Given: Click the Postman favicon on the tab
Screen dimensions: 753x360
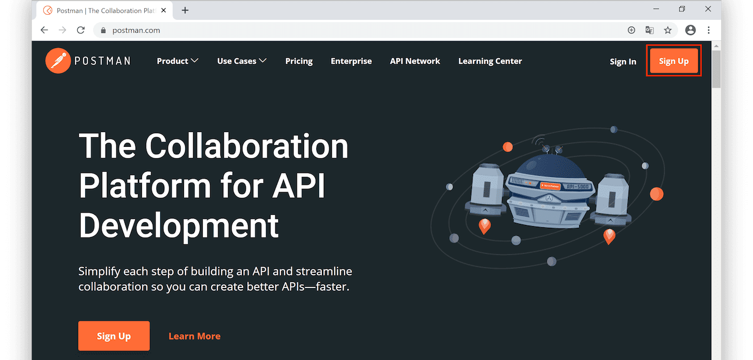Looking at the screenshot, I should (x=48, y=10).
